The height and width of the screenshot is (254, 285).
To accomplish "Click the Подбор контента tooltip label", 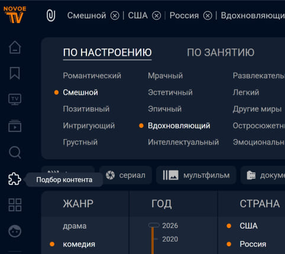I will (64, 180).
